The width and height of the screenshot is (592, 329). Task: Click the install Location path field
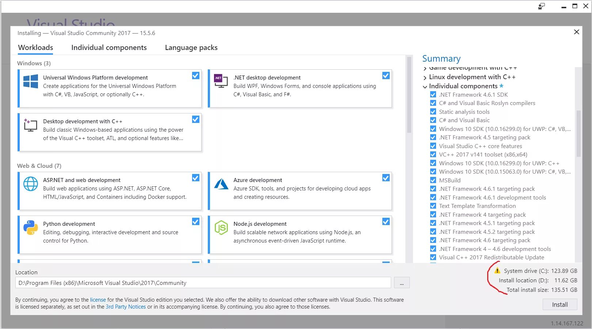pyautogui.click(x=203, y=283)
